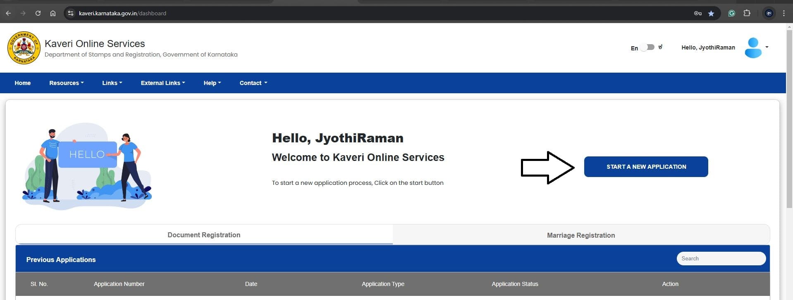Reload the page with the refresh icon

click(38, 13)
